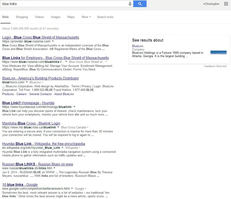
Task: Switch to the Shopping tab
Action: (22, 17)
